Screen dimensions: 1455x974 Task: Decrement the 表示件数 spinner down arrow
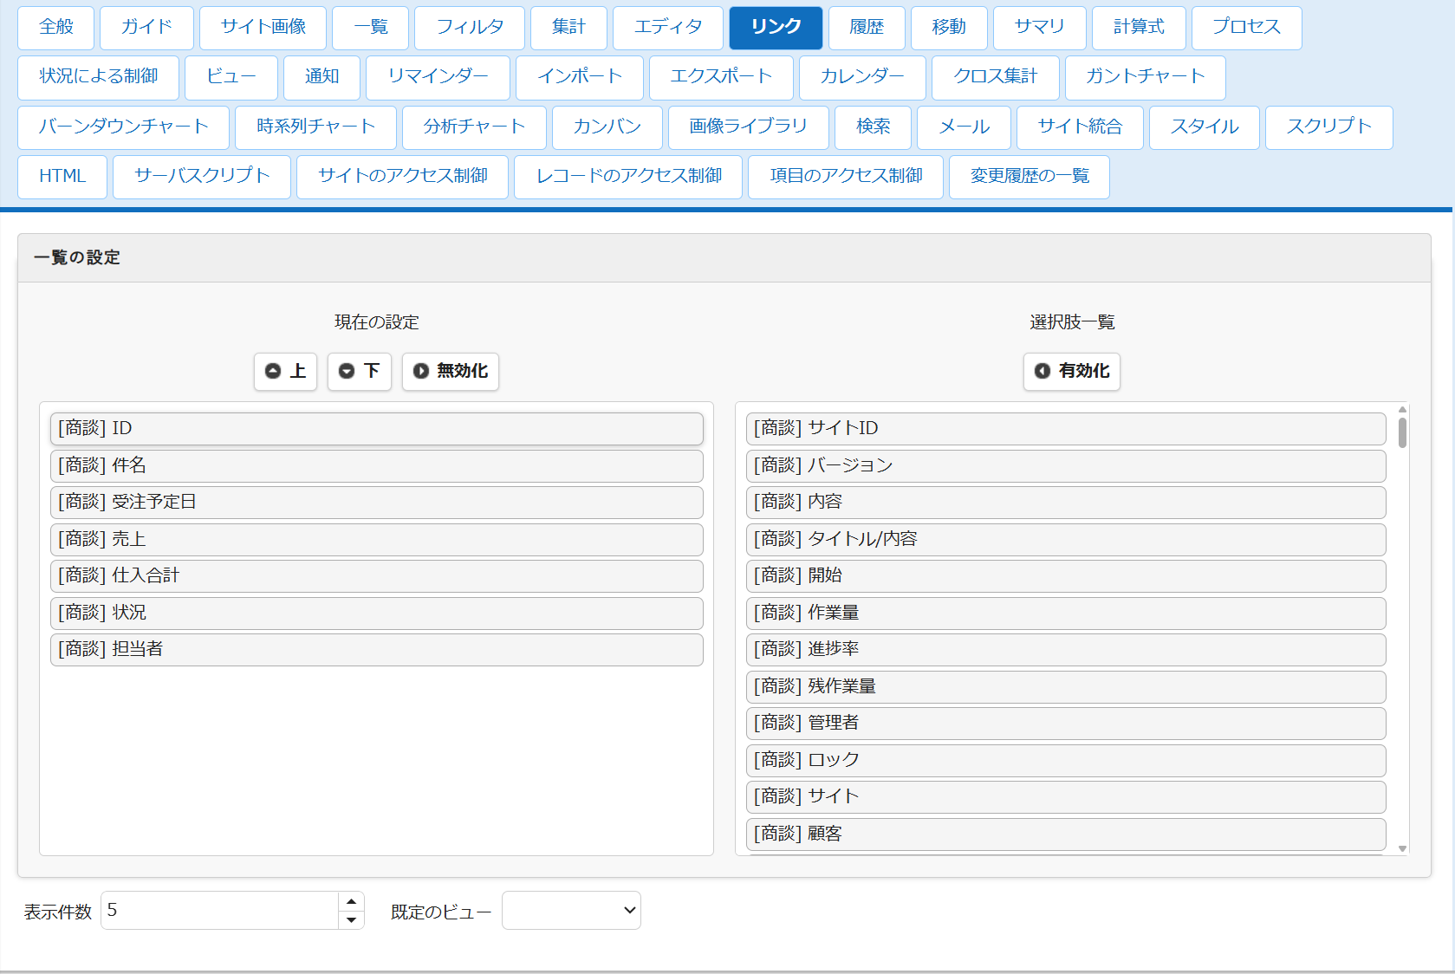351,919
